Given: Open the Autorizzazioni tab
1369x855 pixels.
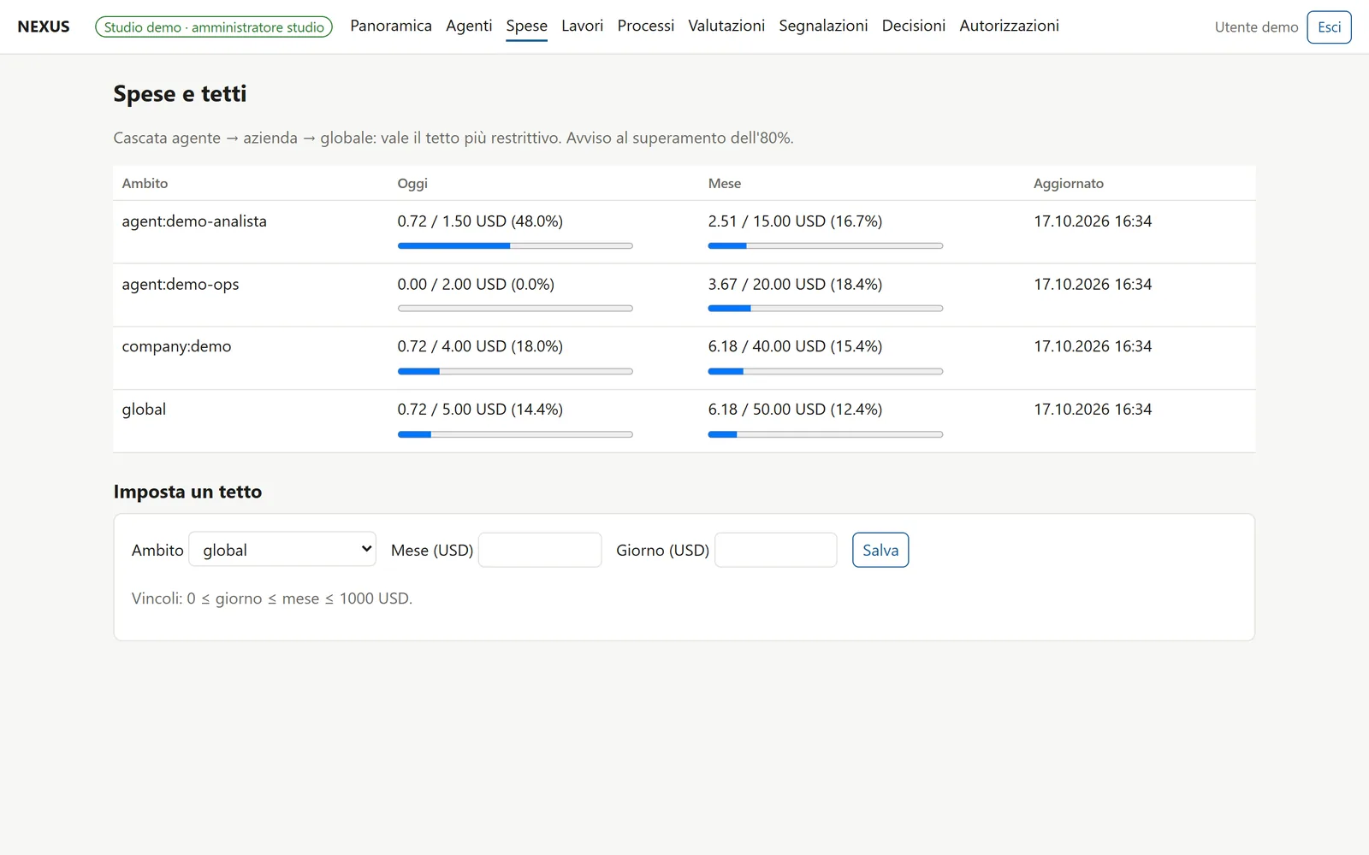Looking at the screenshot, I should coord(1009,26).
